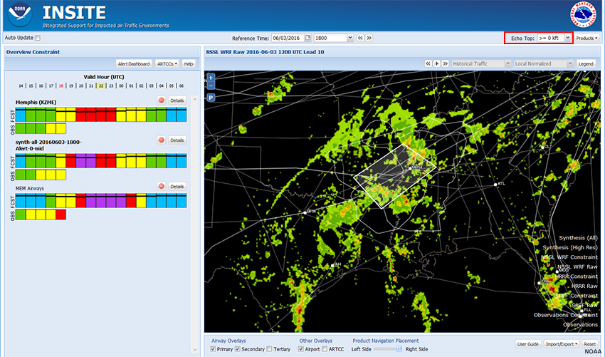Open the Echo Top dropdown
Image resolution: width=605 pixels, height=357 pixels.
point(568,38)
